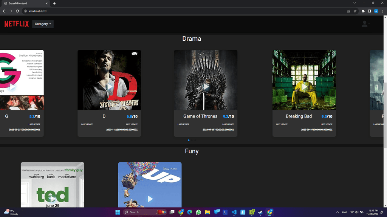The image size is (387, 217).
Task: Open the L app on taskbar
Action: point(225,212)
